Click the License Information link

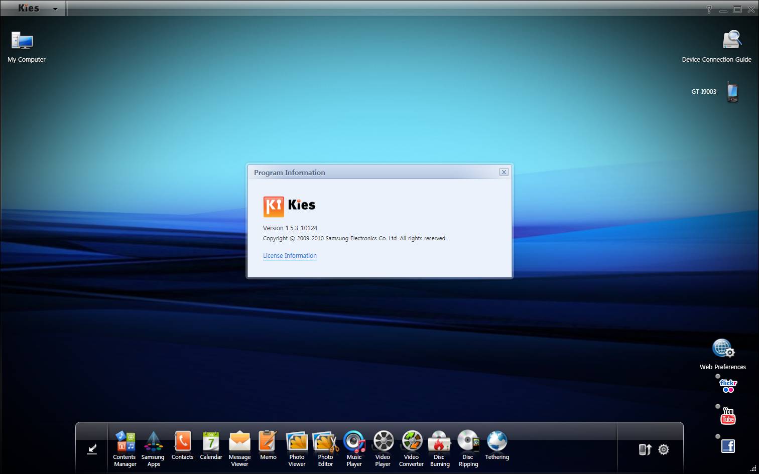click(x=290, y=256)
